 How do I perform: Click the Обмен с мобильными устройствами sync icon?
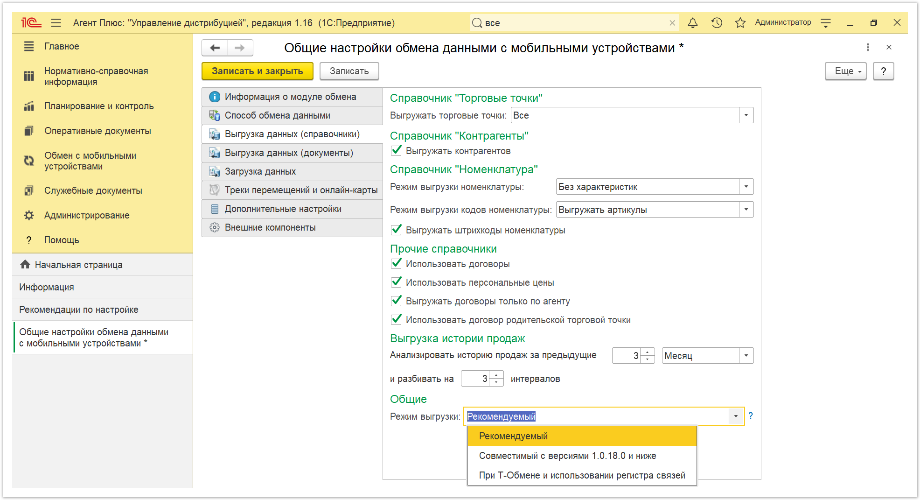[29, 161]
